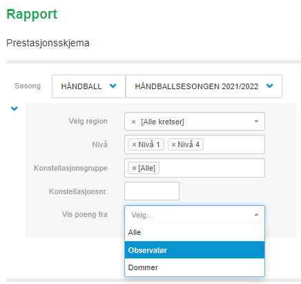Viewport: 301px width, 284px height.
Task: Click the Konstellasjonsnr. input field
Action: (152, 191)
